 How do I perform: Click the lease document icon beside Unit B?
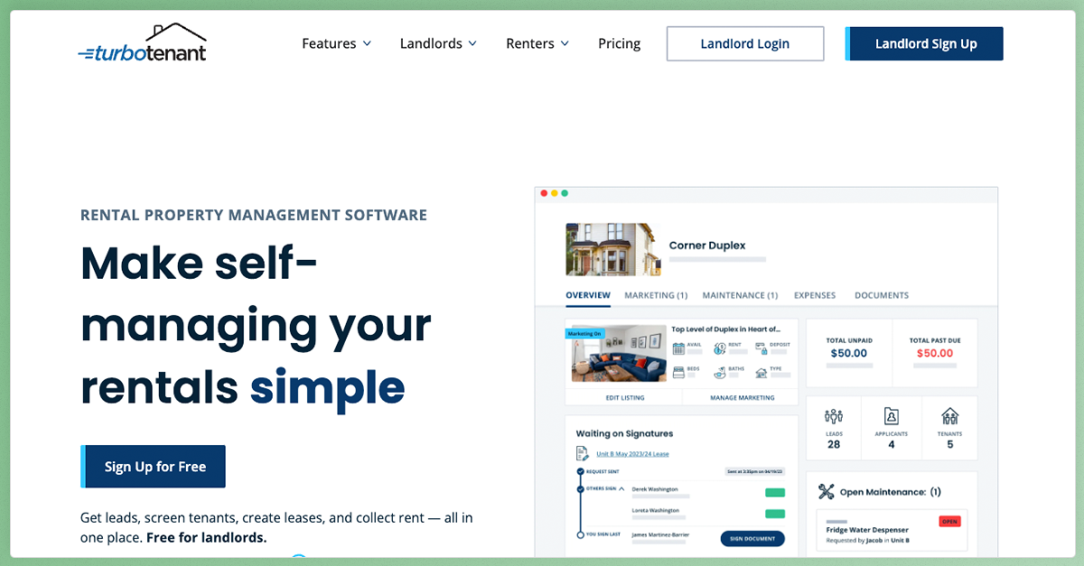(x=582, y=453)
